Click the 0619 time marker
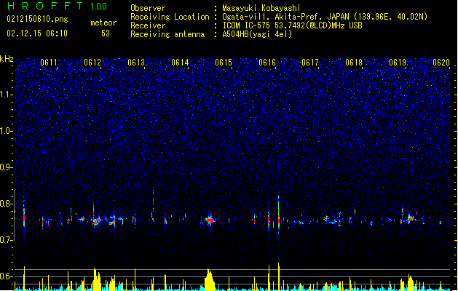This screenshot has height=291, width=458. pyautogui.click(x=398, y=63)
